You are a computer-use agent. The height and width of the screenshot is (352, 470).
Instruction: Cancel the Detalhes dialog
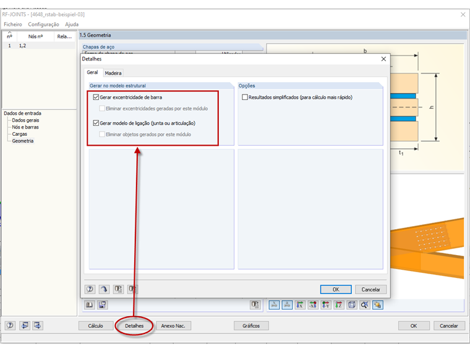371,290
